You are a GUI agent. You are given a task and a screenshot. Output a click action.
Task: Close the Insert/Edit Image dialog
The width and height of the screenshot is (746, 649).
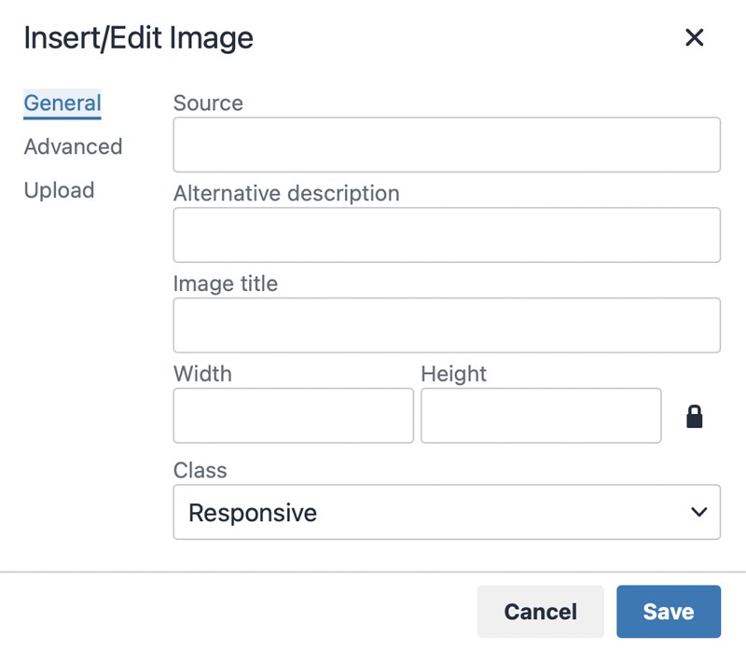pos(694,37)
